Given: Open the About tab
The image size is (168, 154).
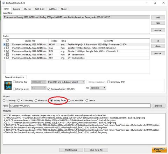Looking at the screenshot, I should pos(64,9).
